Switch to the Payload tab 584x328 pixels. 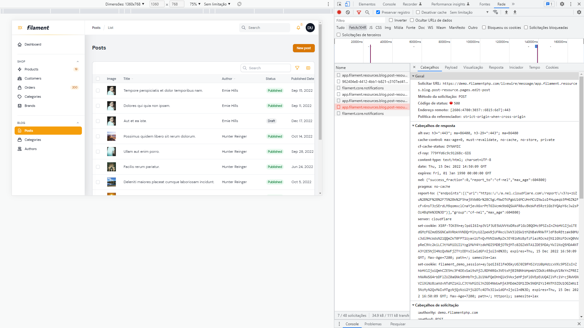pos(451,67)
